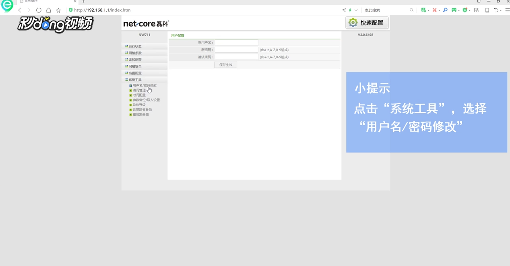
Task: Click the 保存生效 button
Action: coord(225,64)
